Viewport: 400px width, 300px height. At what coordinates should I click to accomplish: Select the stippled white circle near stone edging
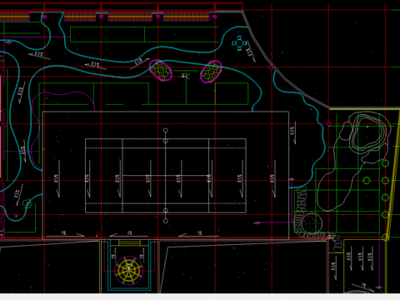tap(312, 223)
